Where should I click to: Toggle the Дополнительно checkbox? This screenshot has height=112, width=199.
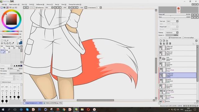pyautogui.click(x=1, y=82)
